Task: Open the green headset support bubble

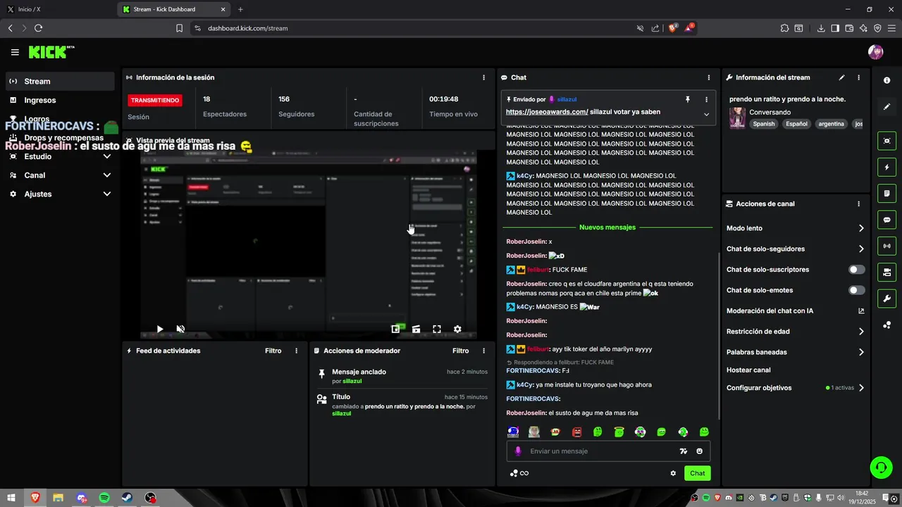Action: click(880, 467)
